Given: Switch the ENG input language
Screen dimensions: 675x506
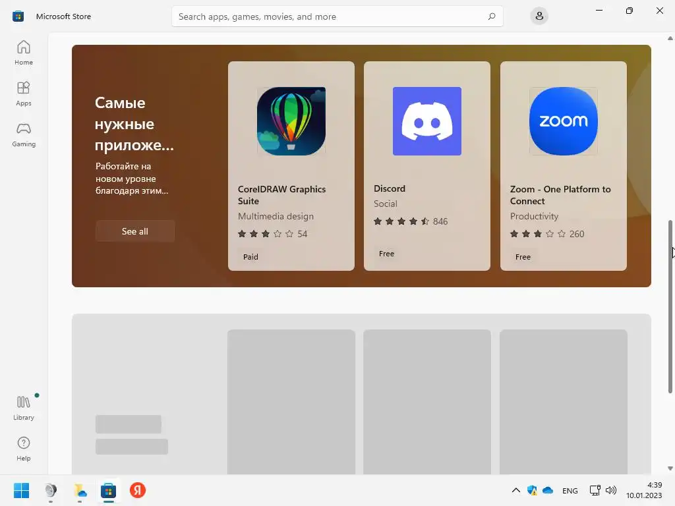Looking at the screenshot, I should (570, 490).
